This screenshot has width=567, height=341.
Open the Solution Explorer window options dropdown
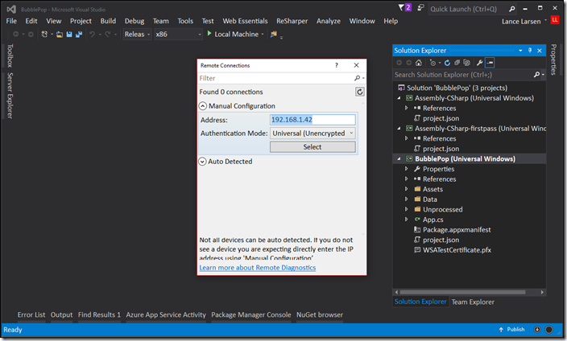520,51
